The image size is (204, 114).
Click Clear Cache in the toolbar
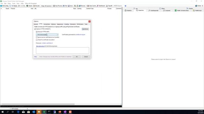click(91, 6)
